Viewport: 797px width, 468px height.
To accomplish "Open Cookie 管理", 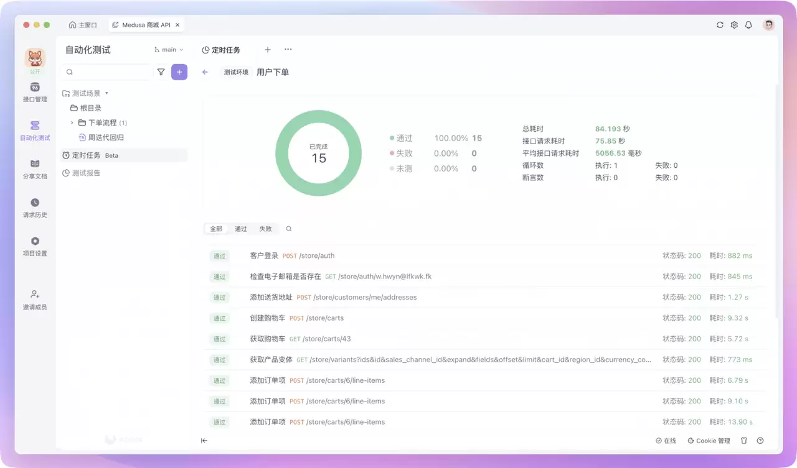I will click(709, 441).
